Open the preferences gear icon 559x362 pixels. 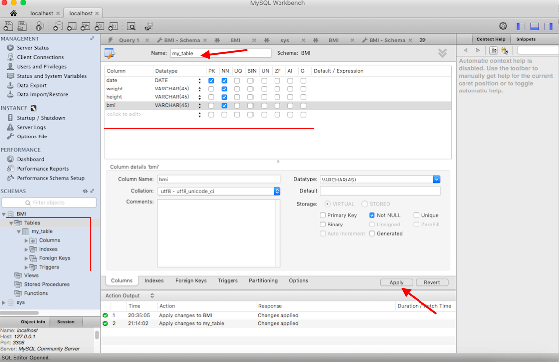pyautogui.click(x=503, y=26)
